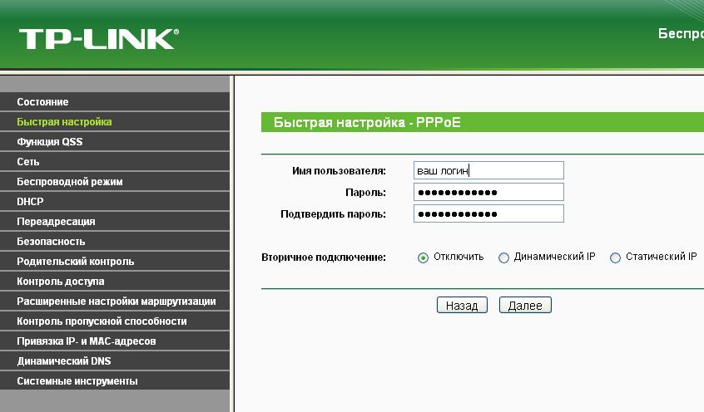This screenshot has width=704, height=412.
Task: Click the Подтвердить пароль: label
Action: pos(333,214)
